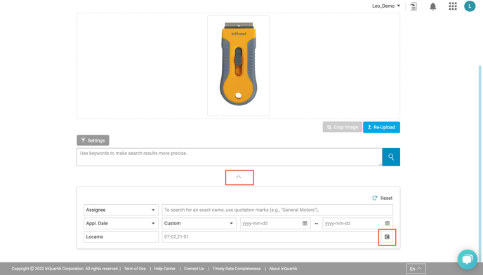Open the Assignee field dropdown
The height and width of the screenshot is (275, 483).
pyautogui.click(x=121, y=210)
